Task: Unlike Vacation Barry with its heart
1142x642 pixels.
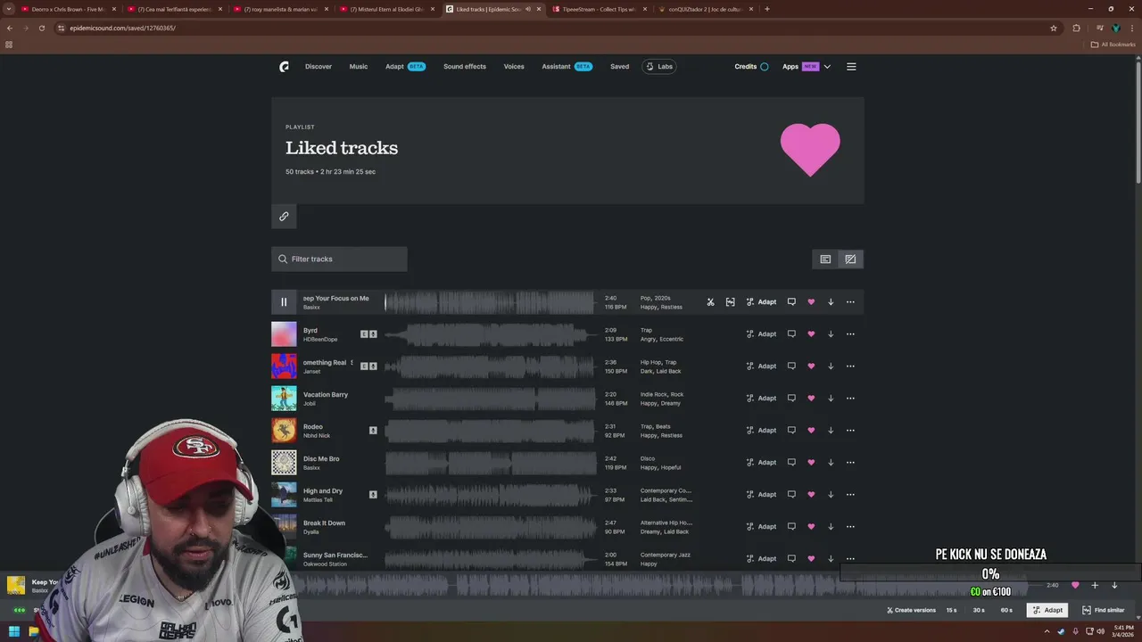Action: [811, 399]
